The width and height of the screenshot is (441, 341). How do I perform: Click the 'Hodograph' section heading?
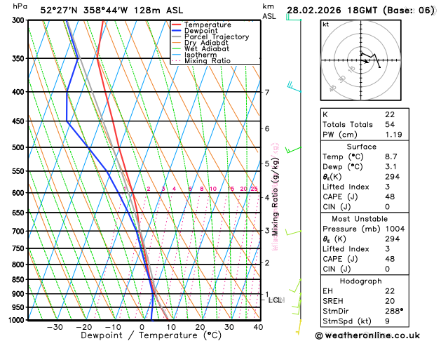(360, 281)
